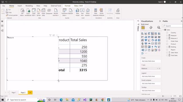Screen dimensions: 183x102
Task: Expand the Filters pane arrows
Action: [x=138, y=21]
